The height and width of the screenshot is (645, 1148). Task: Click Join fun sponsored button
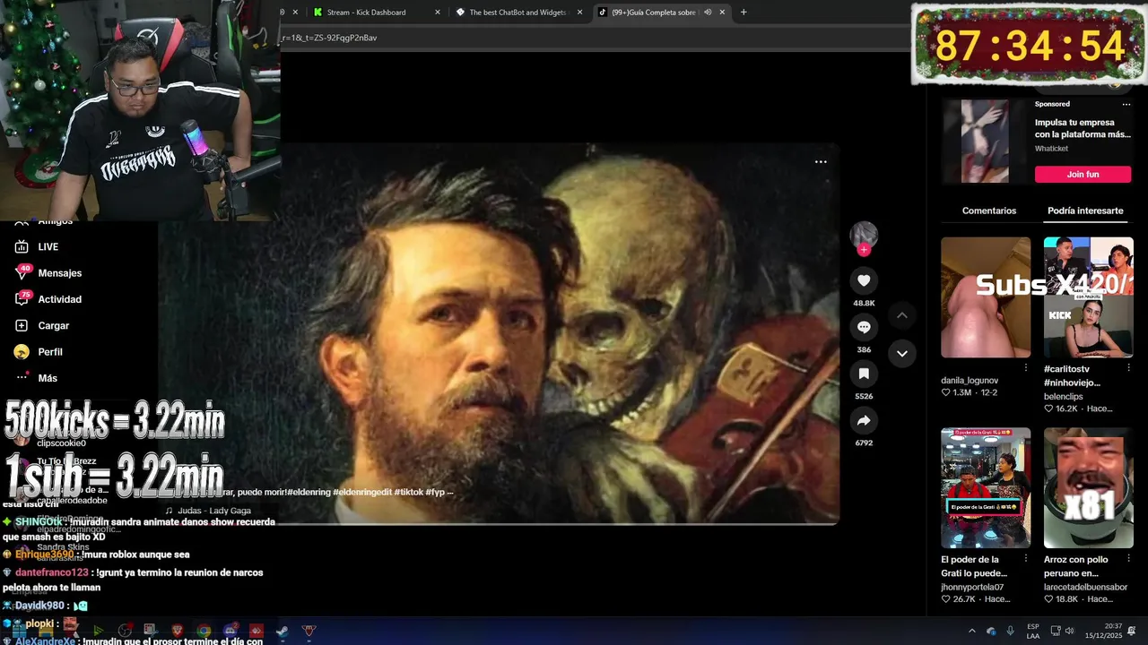1083,175
